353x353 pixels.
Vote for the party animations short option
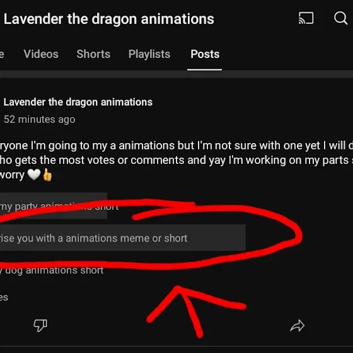click(54, 205)
